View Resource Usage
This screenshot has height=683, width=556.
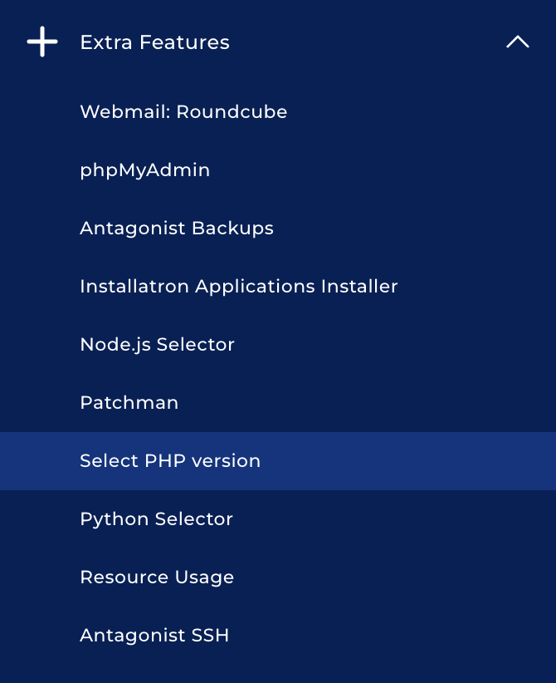pyautogui.click(x=156, y=577)
